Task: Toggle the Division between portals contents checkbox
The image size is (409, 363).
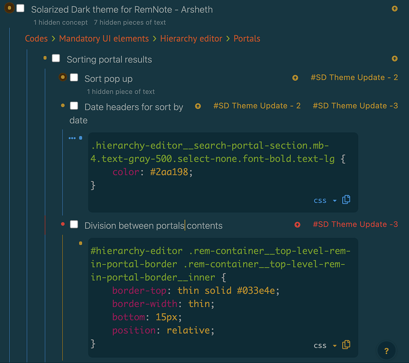Action: tap(74, 224)
